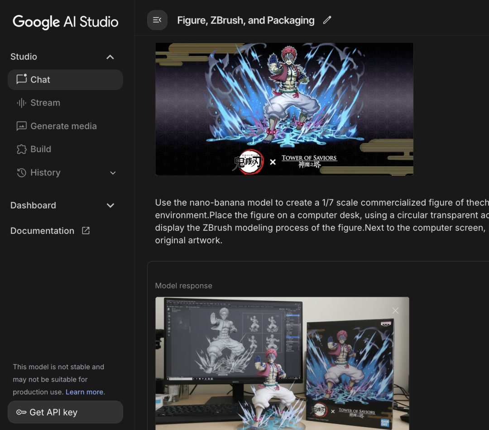This screenshot has height=430, width=489.
Task: Click the History clock icon
Action: coord(21,173)
